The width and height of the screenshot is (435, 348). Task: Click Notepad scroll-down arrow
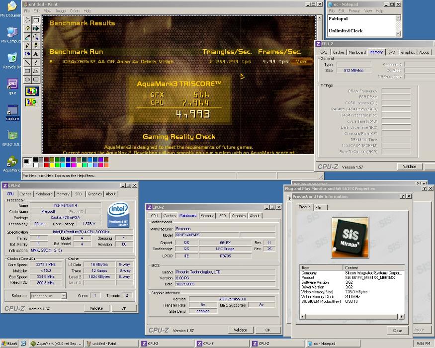(x=398, y=33)
